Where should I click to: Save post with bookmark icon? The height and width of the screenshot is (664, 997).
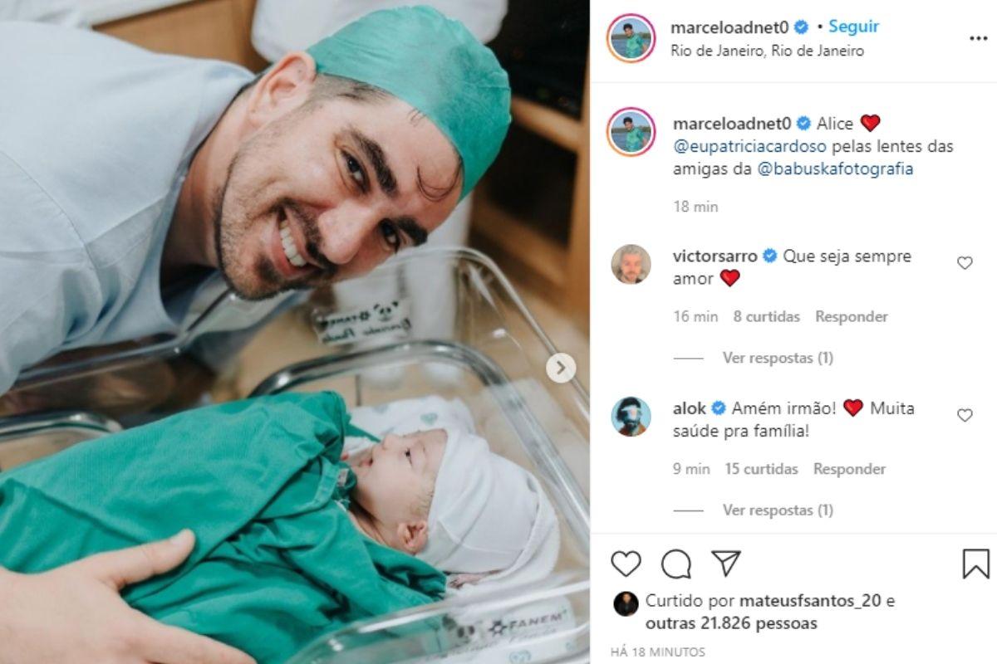976,564
